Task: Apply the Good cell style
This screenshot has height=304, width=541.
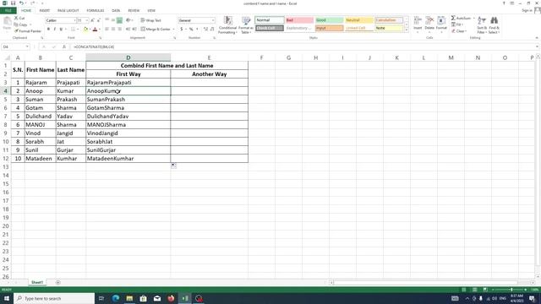Action: [329, 20]
